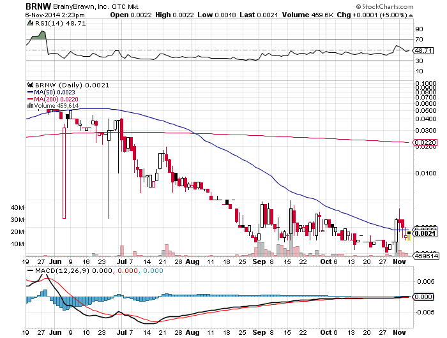Click the up-arrow triangle after Chg value

click(x=411, y=15)
